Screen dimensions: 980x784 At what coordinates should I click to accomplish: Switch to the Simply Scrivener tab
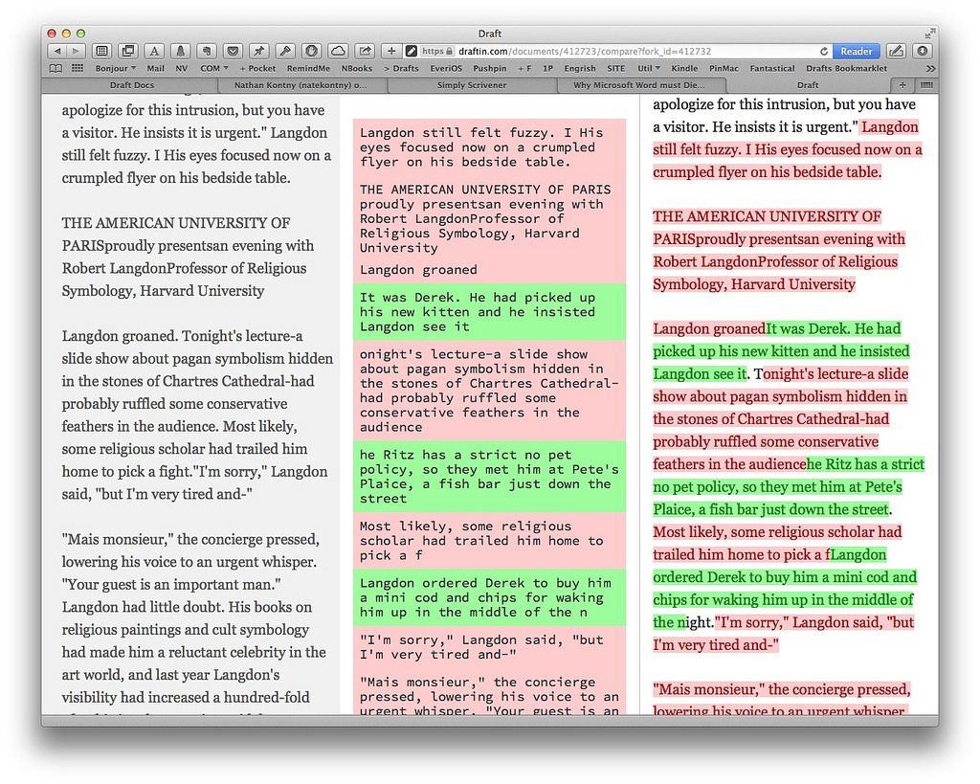(x=472, y=85)
